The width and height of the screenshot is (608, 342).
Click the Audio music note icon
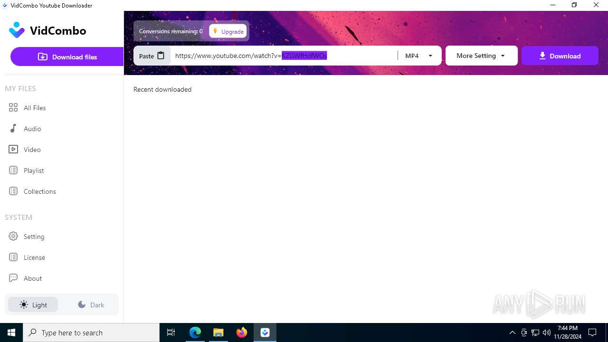pos(13,128)
